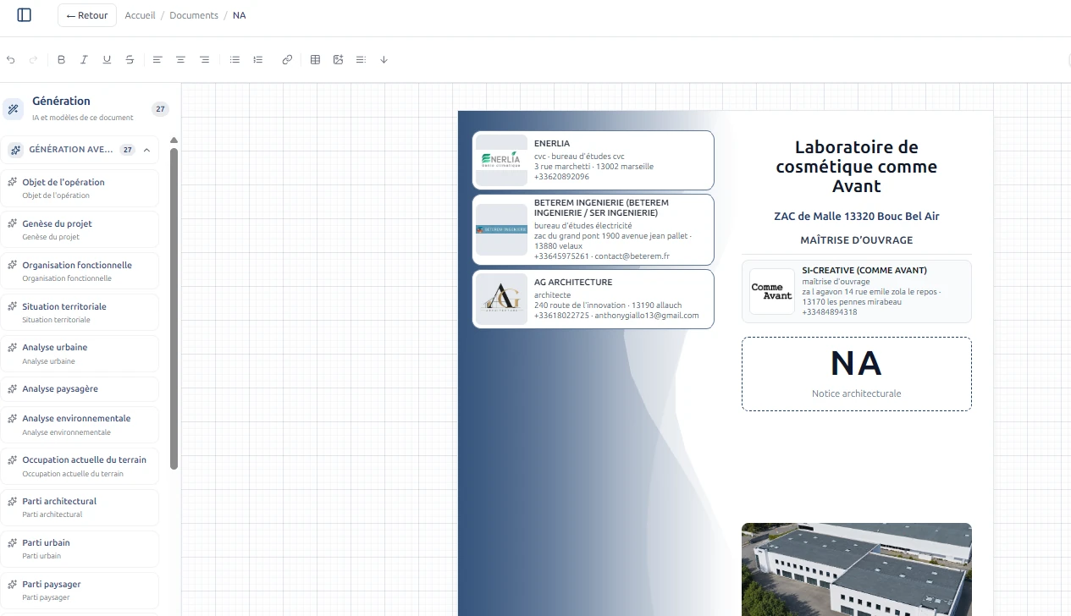Click the building aerial photo
The height and width of the screenshot is (616, 1071).
857,569
